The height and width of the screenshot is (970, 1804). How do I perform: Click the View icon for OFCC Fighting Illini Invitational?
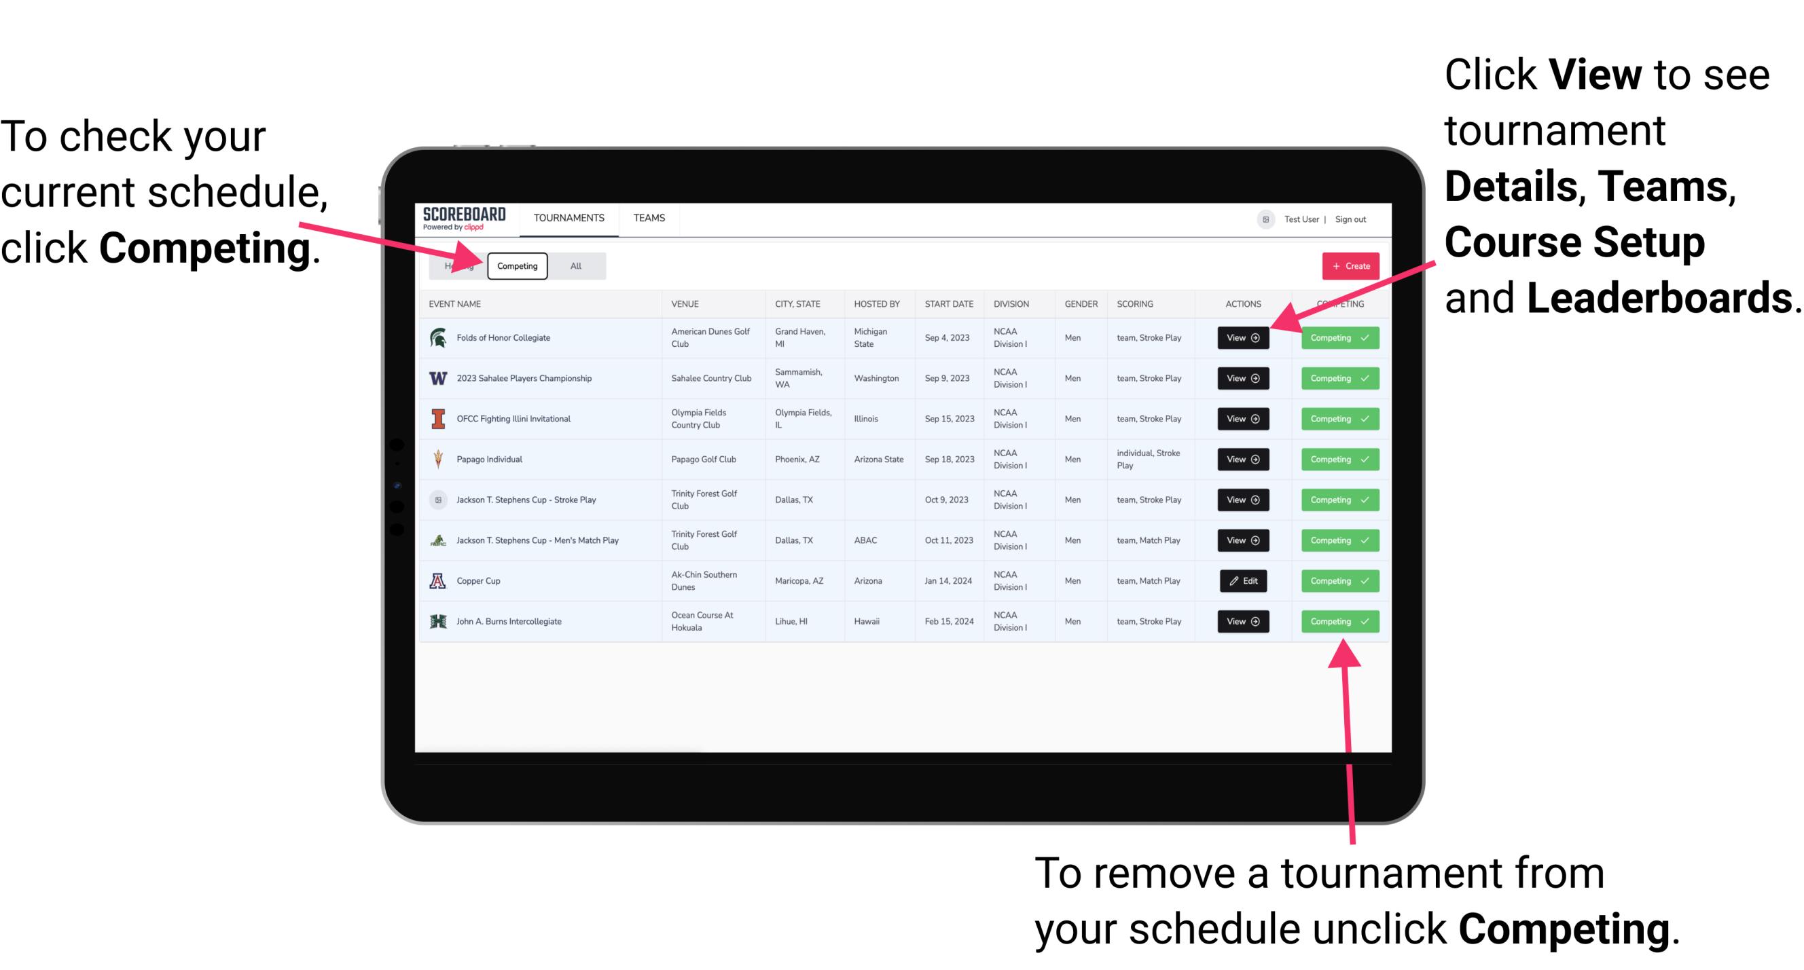tap(1242, 419)
